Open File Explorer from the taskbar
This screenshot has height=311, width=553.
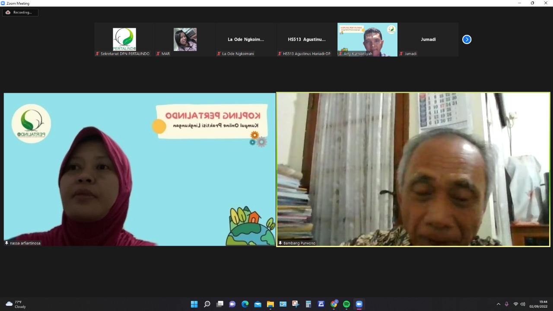tap(270, 304)
